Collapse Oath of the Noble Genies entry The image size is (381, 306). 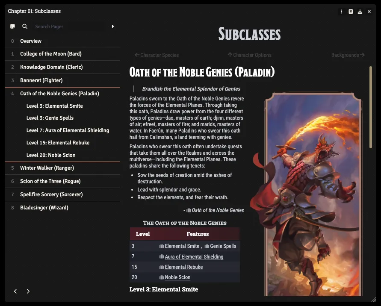click(x=59, y=94)
